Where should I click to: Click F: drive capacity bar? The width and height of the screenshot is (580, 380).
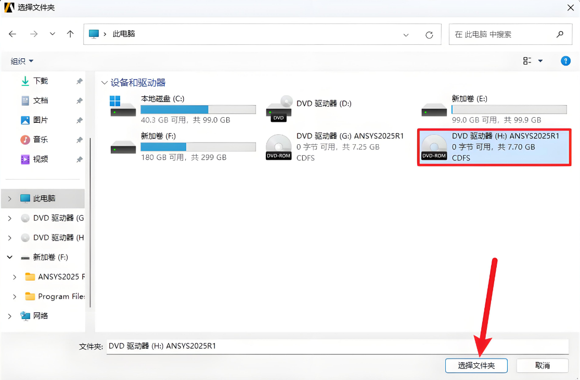(x=198, y=147)
